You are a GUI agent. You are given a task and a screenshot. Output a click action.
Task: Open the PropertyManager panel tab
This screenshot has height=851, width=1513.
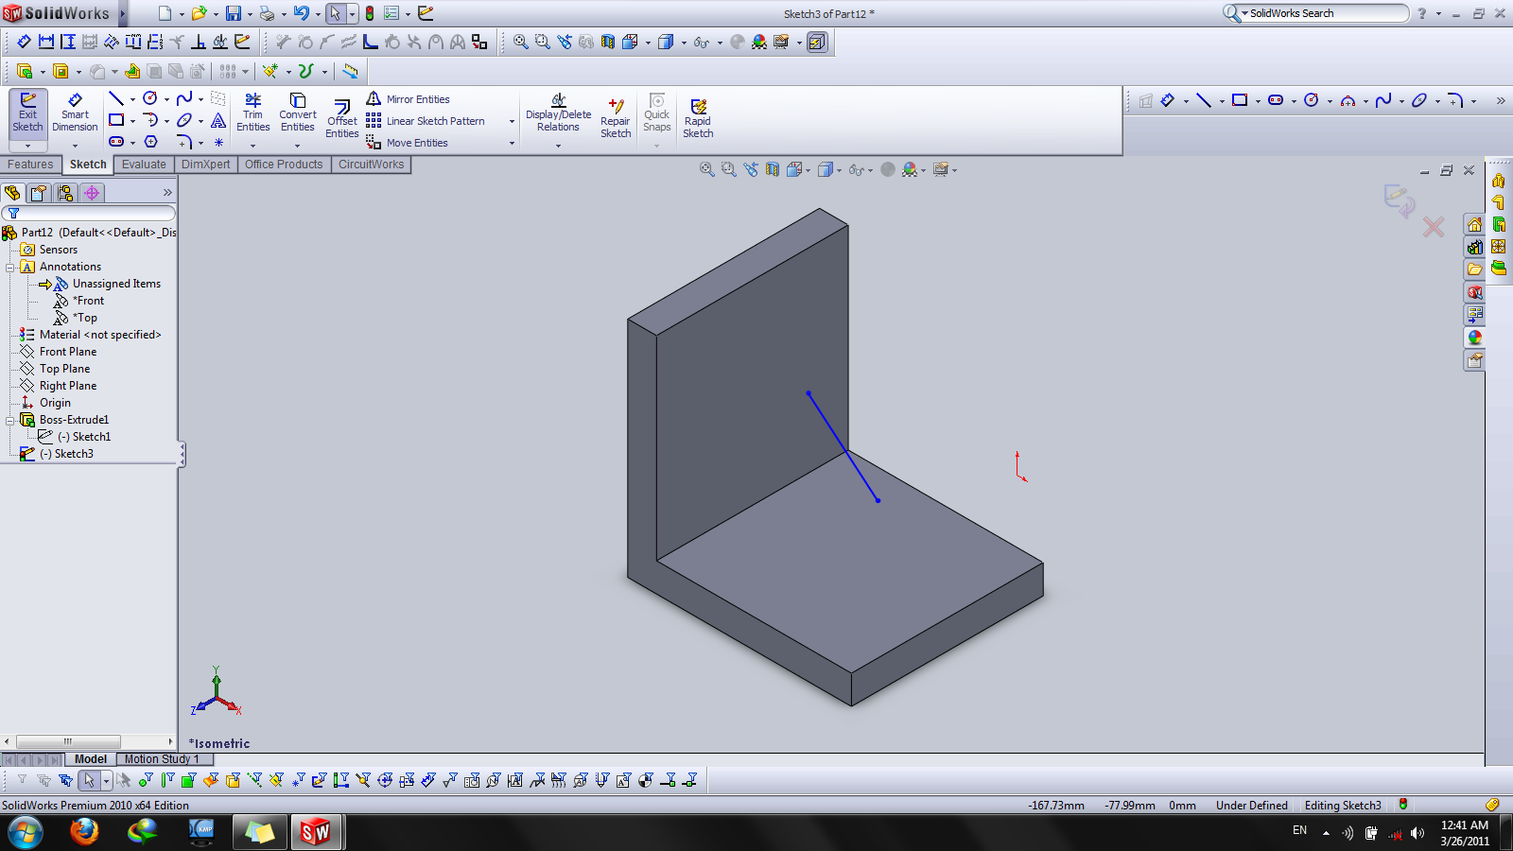[39, 193]
